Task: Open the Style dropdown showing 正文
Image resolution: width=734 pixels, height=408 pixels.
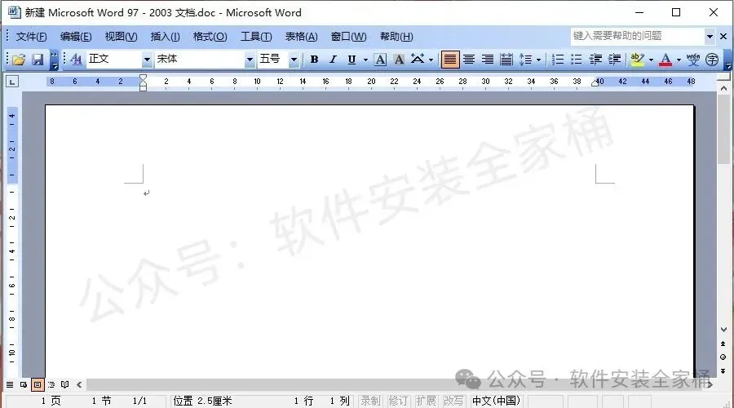Action: coord(147,60)
